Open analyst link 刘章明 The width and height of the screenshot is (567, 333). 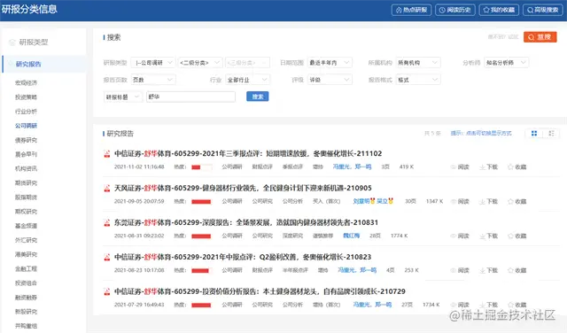click(x=361, y=201)
